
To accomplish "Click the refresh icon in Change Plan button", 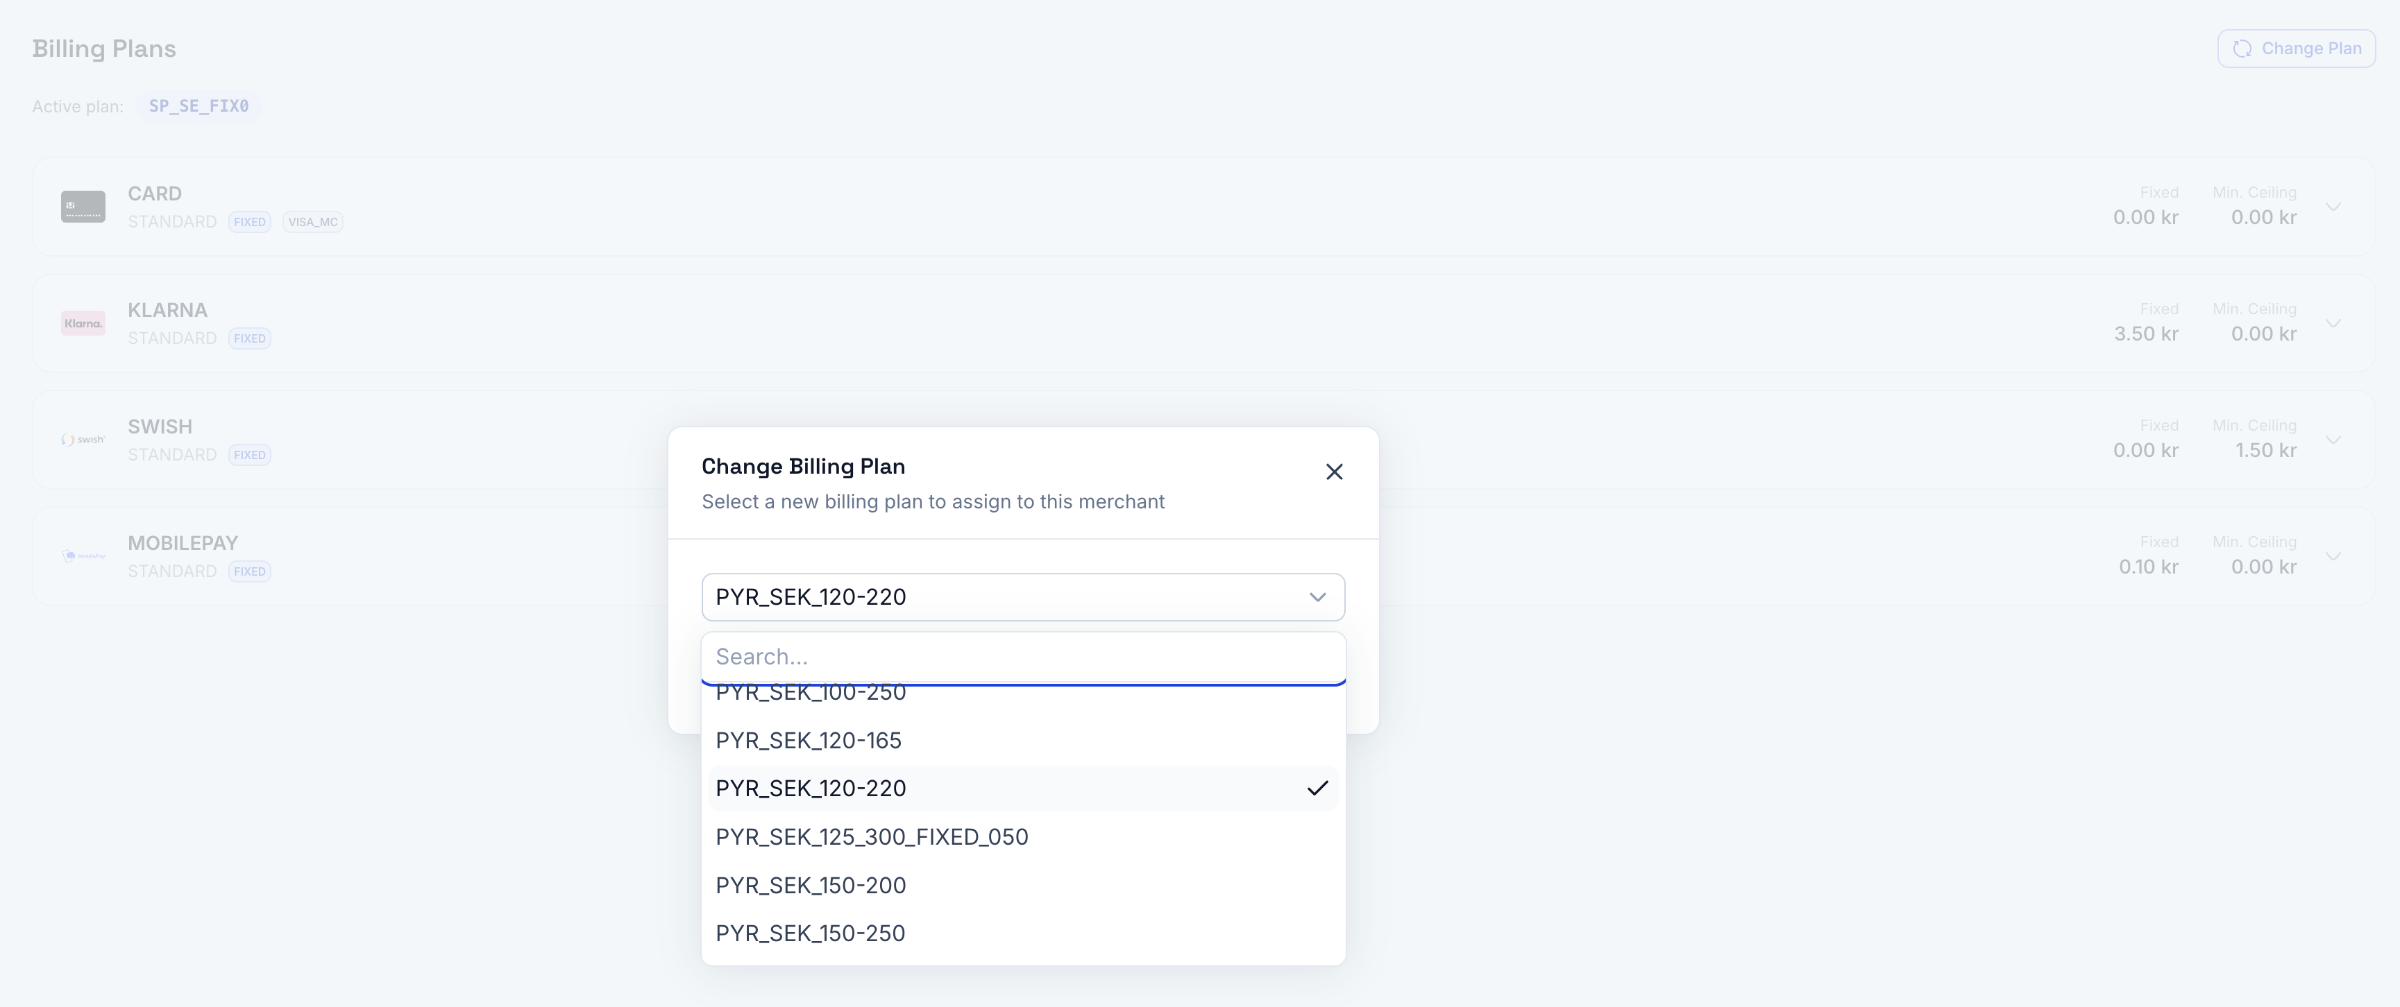I will point(2243,49).
